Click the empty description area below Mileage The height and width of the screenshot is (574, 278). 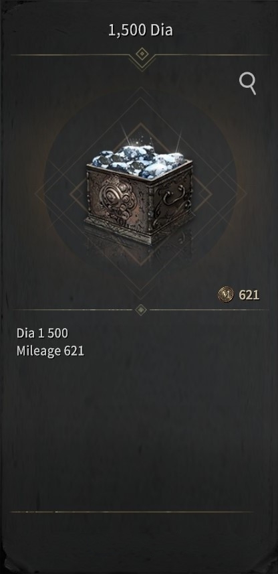tap(139, 432)
